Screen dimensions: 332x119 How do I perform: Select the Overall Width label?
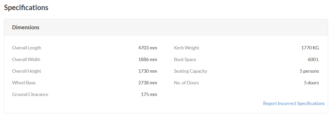click(x=26, y=59)
